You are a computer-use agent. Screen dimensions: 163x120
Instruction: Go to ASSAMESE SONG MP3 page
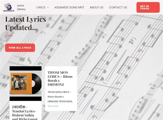(x=69, y=7)
